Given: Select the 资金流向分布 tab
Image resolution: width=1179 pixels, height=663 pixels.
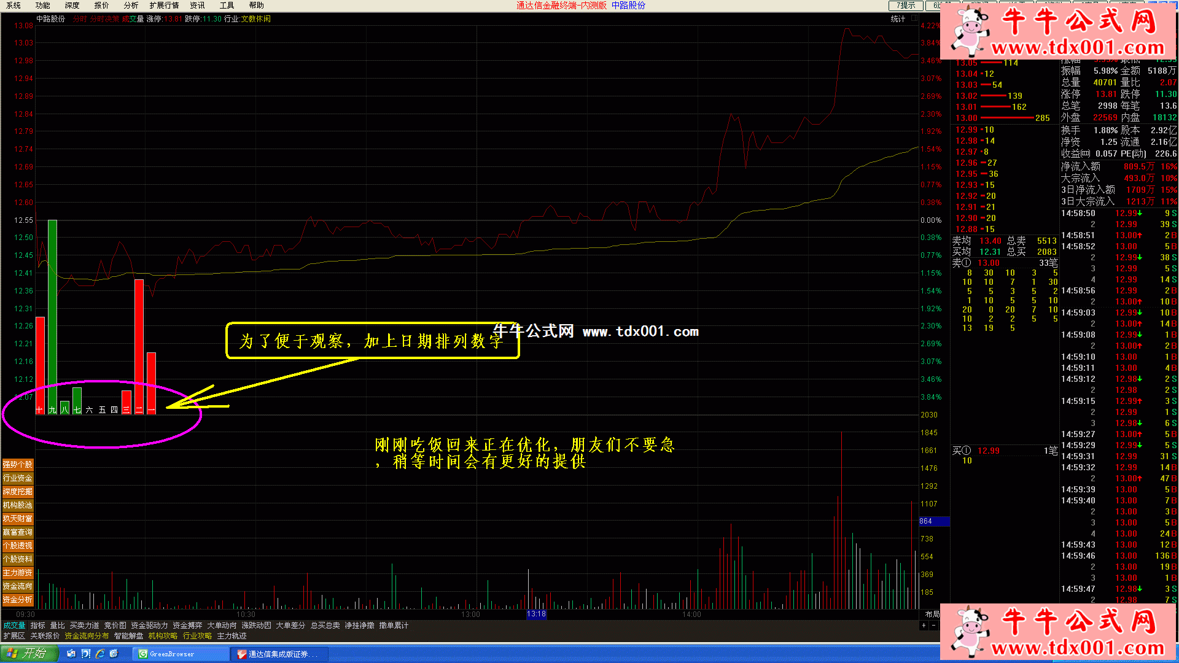Looking at the screenshot, I should (x=87, y=636).
